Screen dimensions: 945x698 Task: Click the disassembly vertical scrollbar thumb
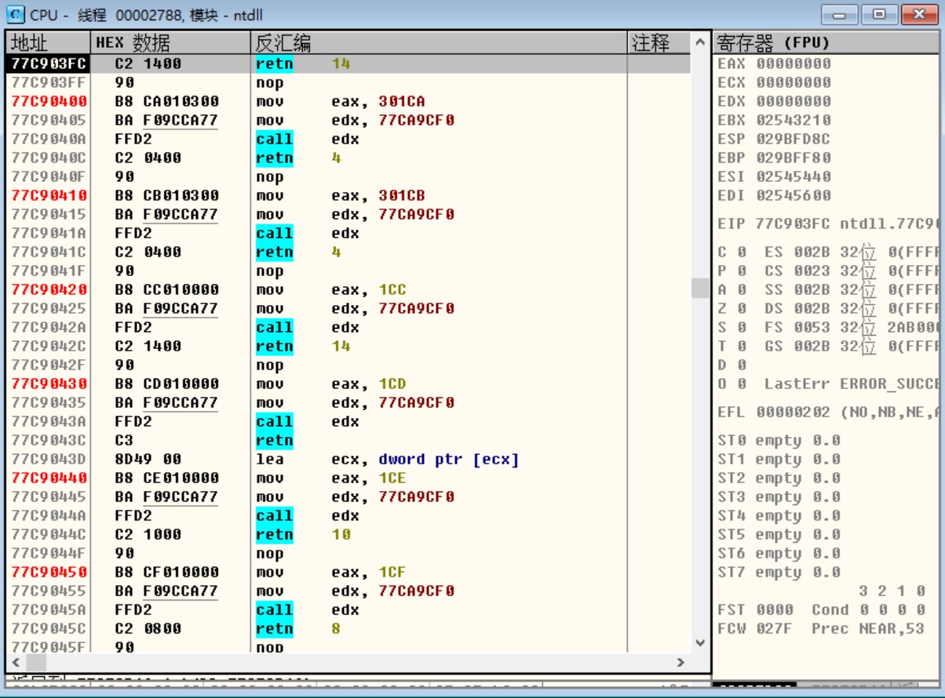pyautogui.click(x=700, y=288)
